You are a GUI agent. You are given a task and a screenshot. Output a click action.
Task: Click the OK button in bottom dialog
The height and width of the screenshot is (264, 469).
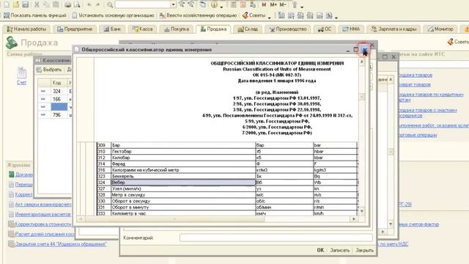click(x=320, y=250)
